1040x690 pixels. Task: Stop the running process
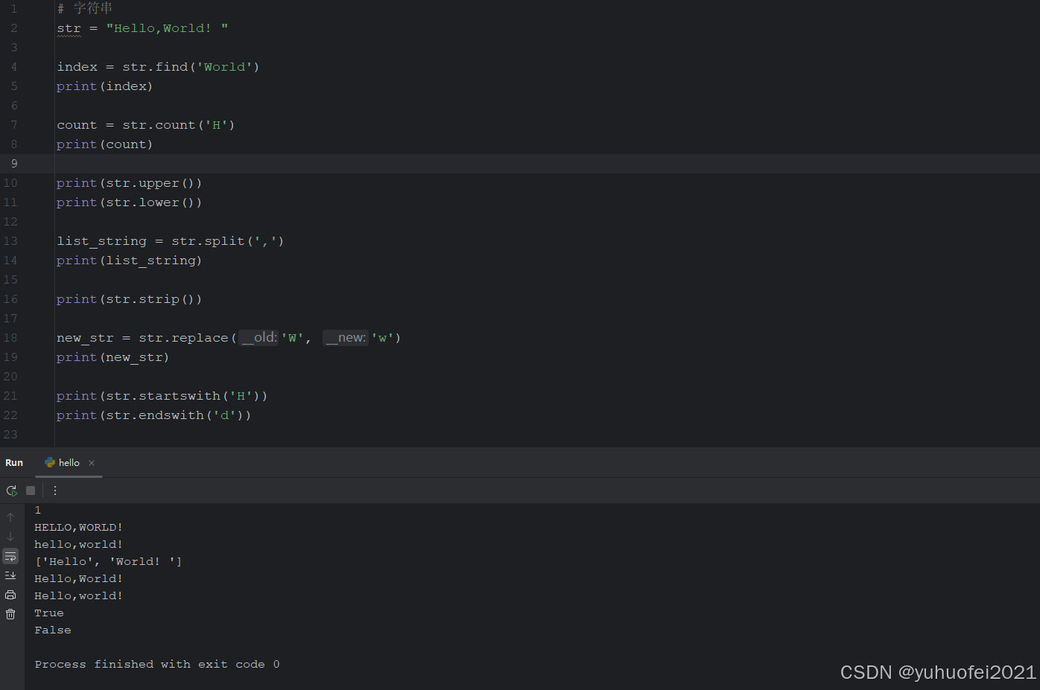click(x=31, y=491)
